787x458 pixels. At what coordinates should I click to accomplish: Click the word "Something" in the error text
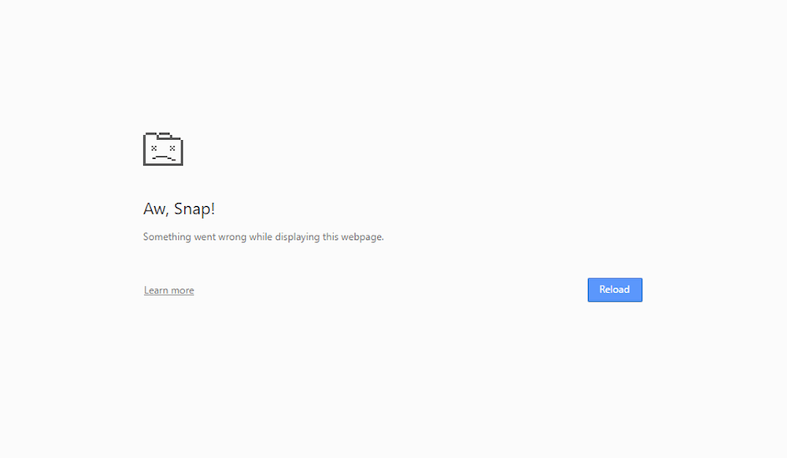coord(167,237)
